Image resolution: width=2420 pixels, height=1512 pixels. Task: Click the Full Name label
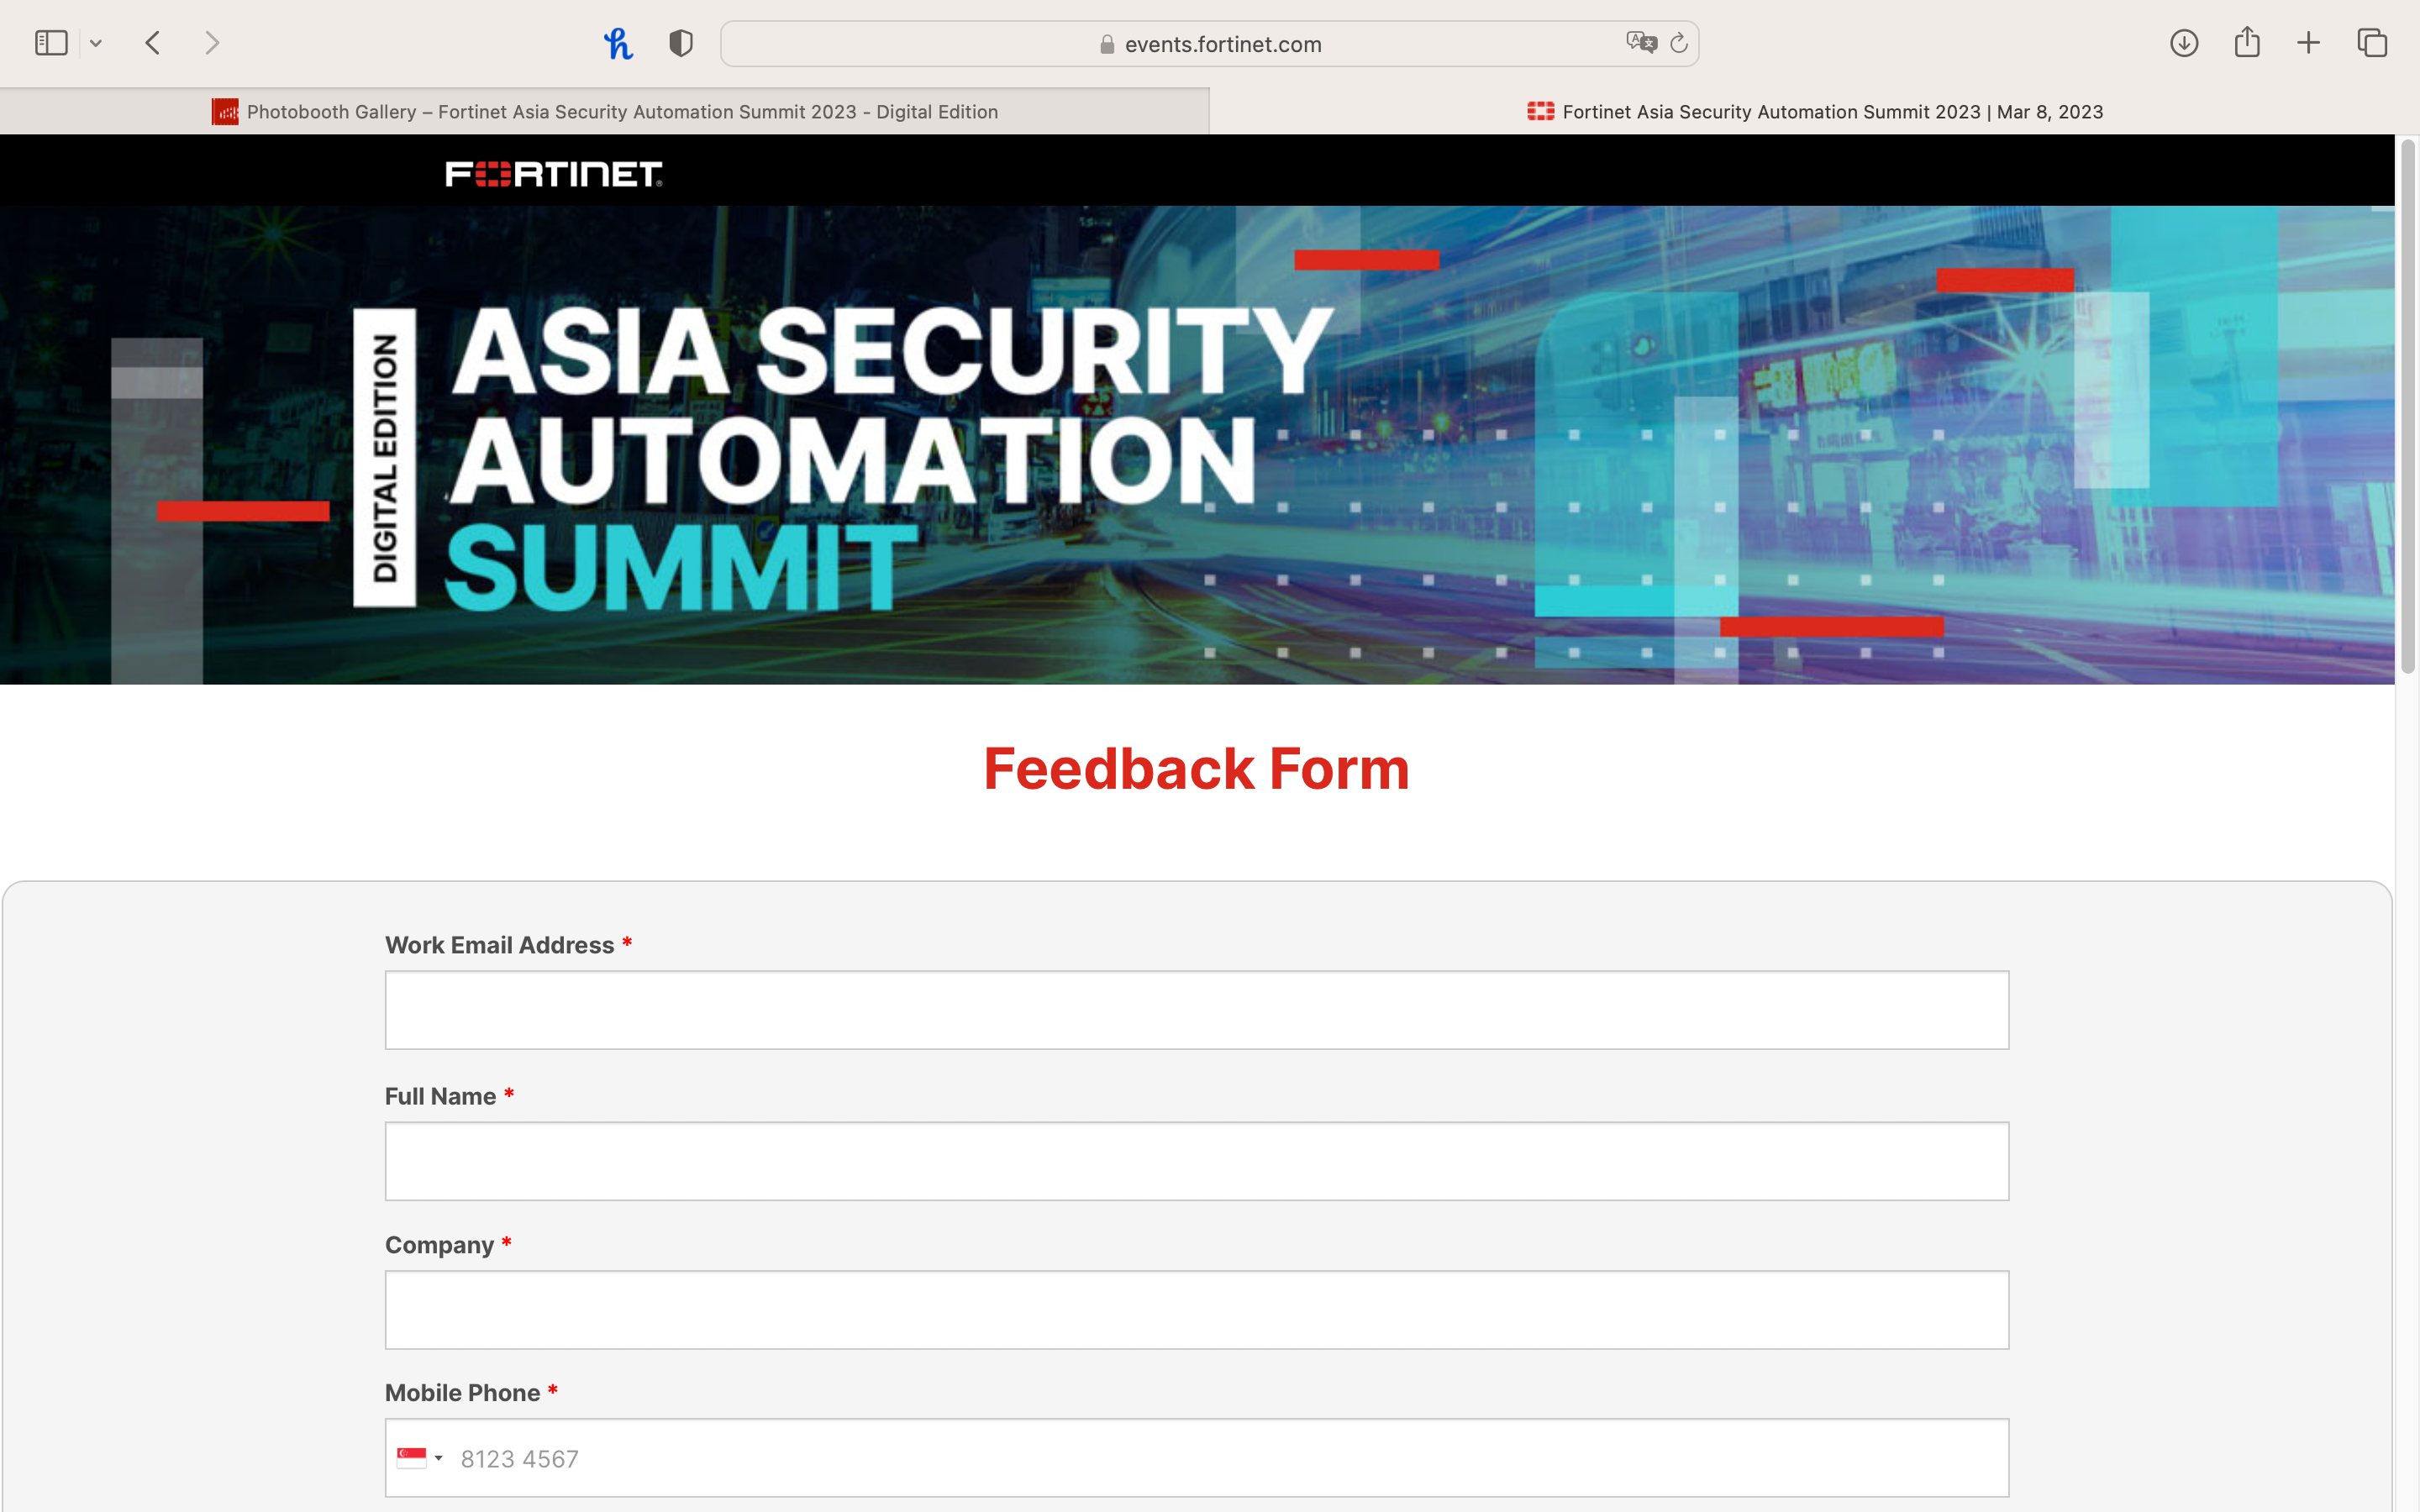click(440, 1096)
